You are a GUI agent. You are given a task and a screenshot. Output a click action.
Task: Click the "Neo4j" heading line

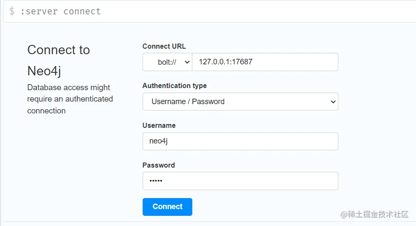(x=44, y=70)
